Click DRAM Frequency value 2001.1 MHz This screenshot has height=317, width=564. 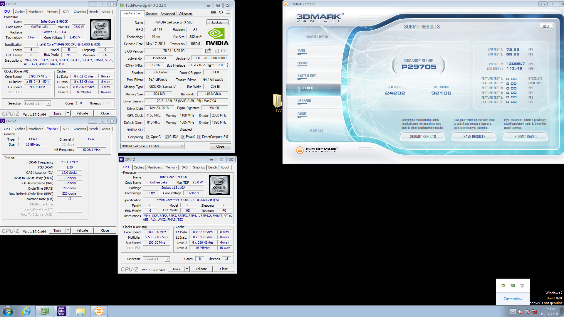(x=69, y=162)
